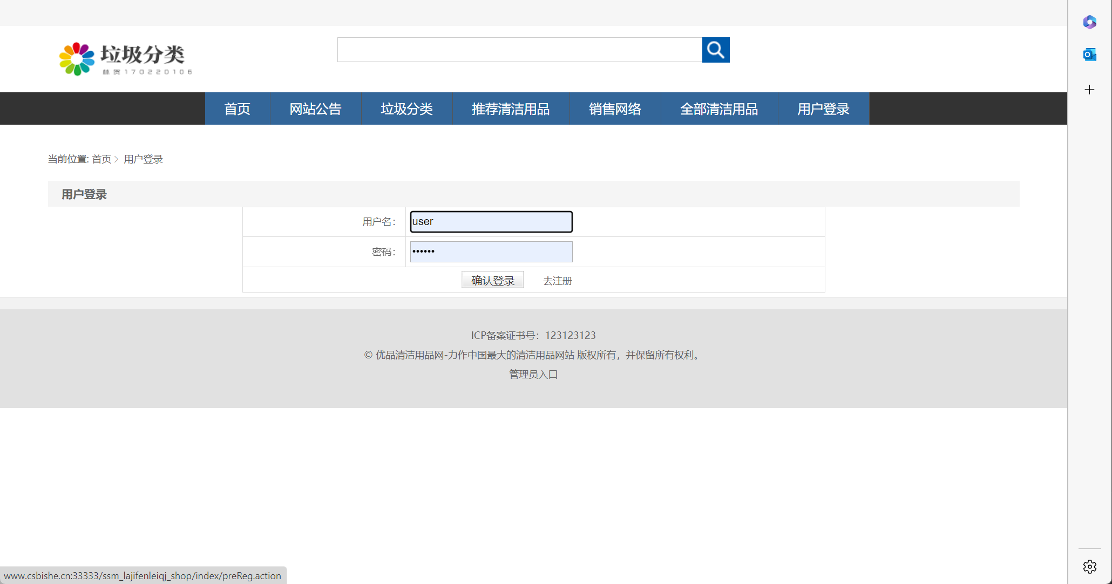Click the 管理员入口 admin entrance link

[x=533, y=374]
